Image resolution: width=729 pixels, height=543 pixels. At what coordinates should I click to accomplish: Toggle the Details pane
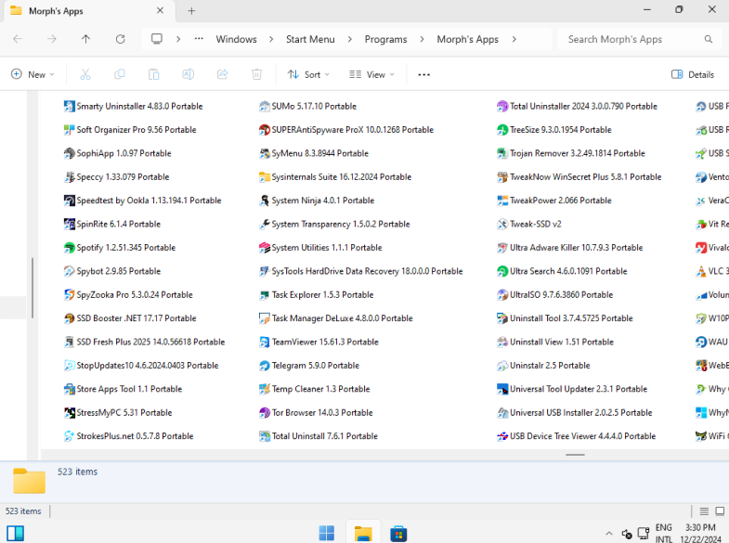pyautogui.click(x=693, y=74)
